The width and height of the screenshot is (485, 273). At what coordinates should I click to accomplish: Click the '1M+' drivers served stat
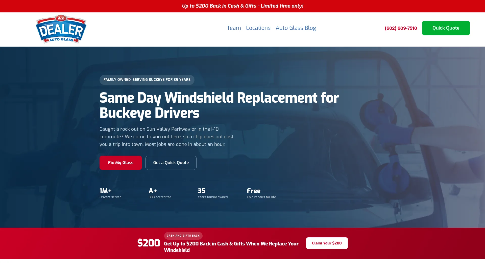click(x=110, y=193)
